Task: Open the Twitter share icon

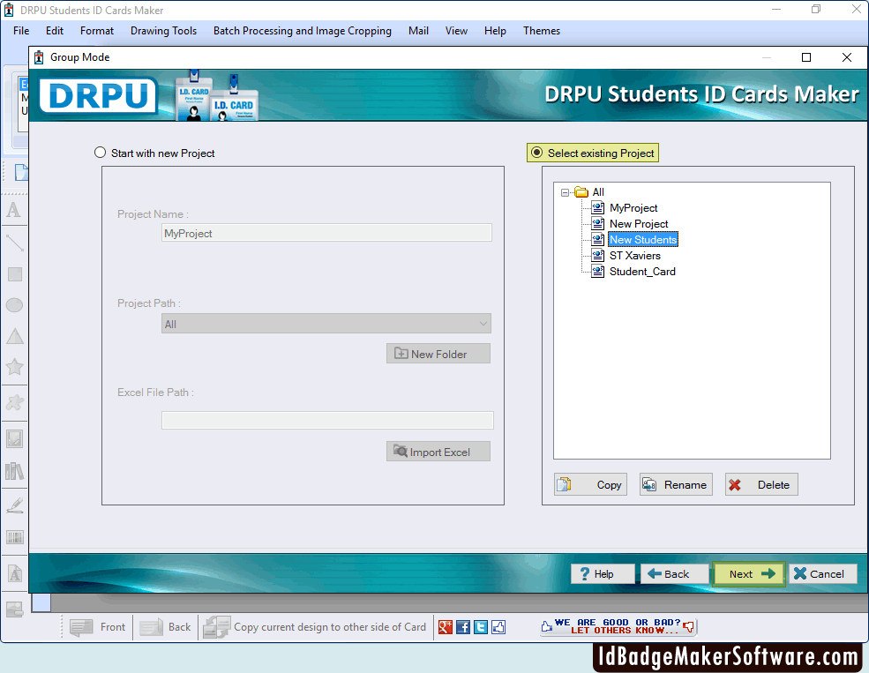Action: [x=481, y=627]
